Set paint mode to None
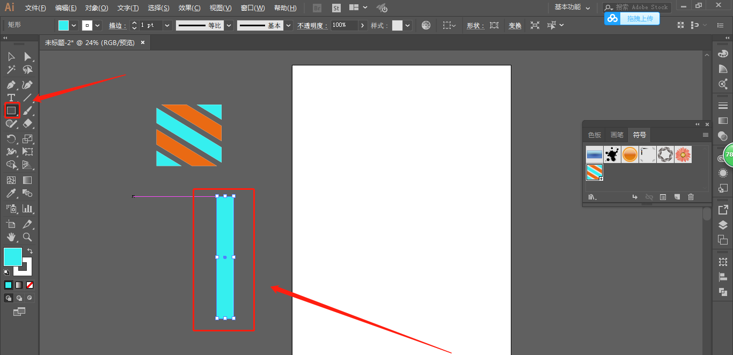 [30, 285]
